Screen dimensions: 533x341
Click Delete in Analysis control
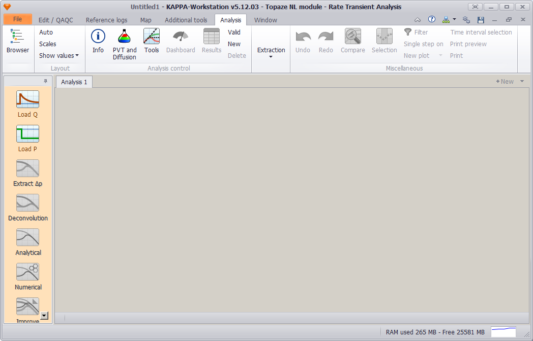click(x=237, y=55)
